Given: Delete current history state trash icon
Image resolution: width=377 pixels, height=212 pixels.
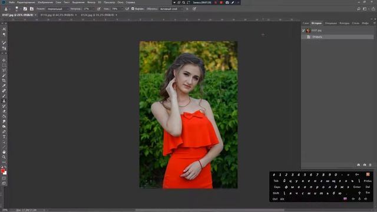Looking at the screenshot, I should point(371,165).
